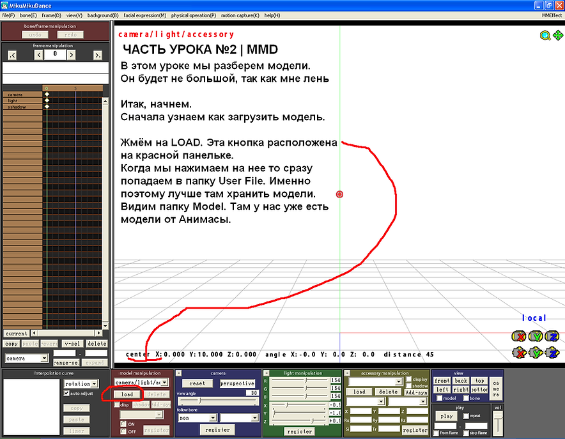Toggle the stop flame checkbox
Image resolution: width=565 pixels, height=439 pixels.
[x=466, y=433]
